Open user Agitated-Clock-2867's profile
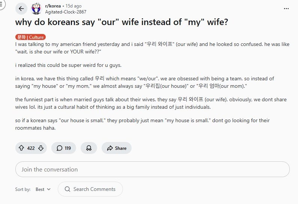Screen dimensions: 298x204 (65, 12)
